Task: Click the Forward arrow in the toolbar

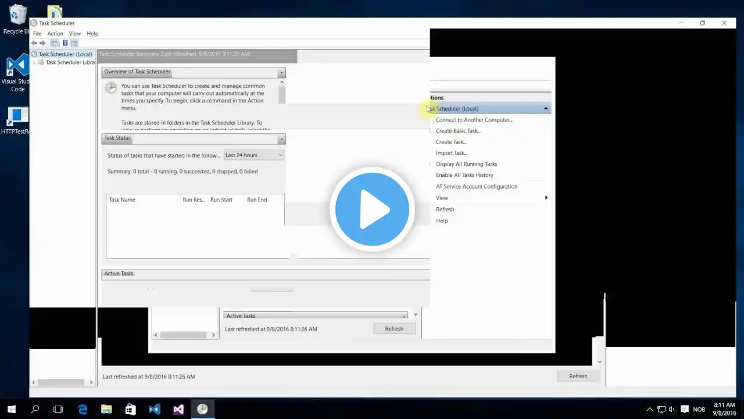Action: (42, 43)
